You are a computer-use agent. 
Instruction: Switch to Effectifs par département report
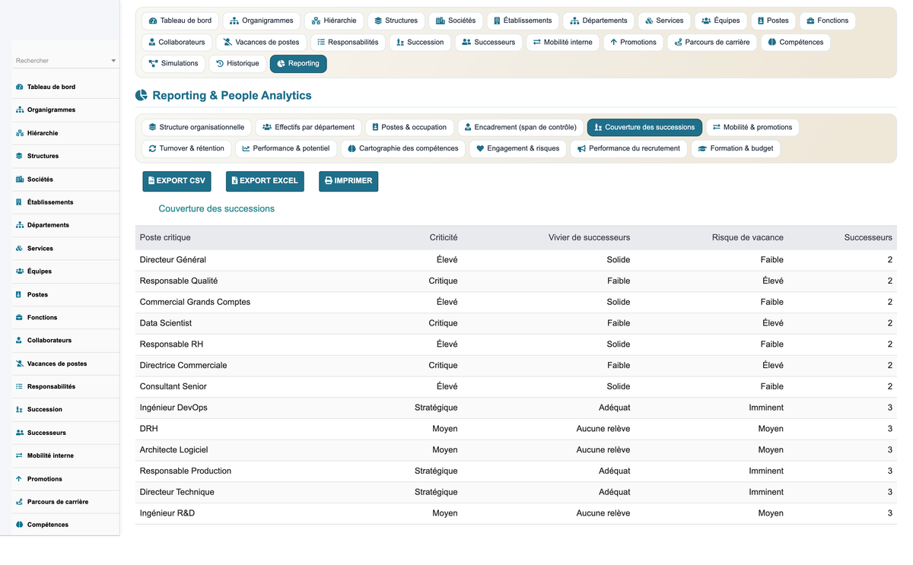(x=308, y=128)
